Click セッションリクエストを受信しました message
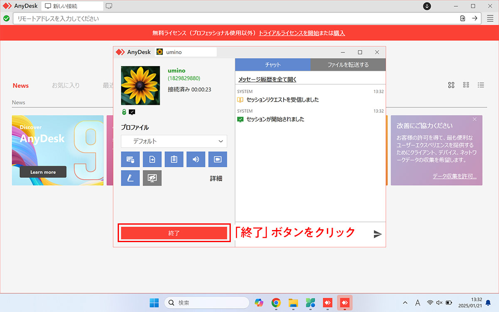This screenshot has width=499, height=312. point(283,100)
